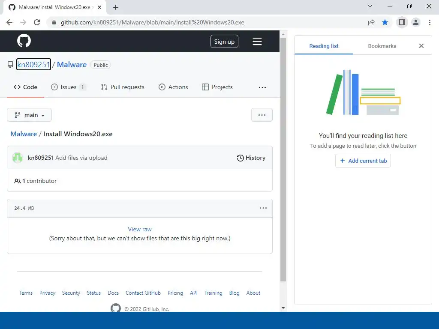This screenshot has width=439, height=329.
Task: Switch to the Code tab
Action: 25,87
